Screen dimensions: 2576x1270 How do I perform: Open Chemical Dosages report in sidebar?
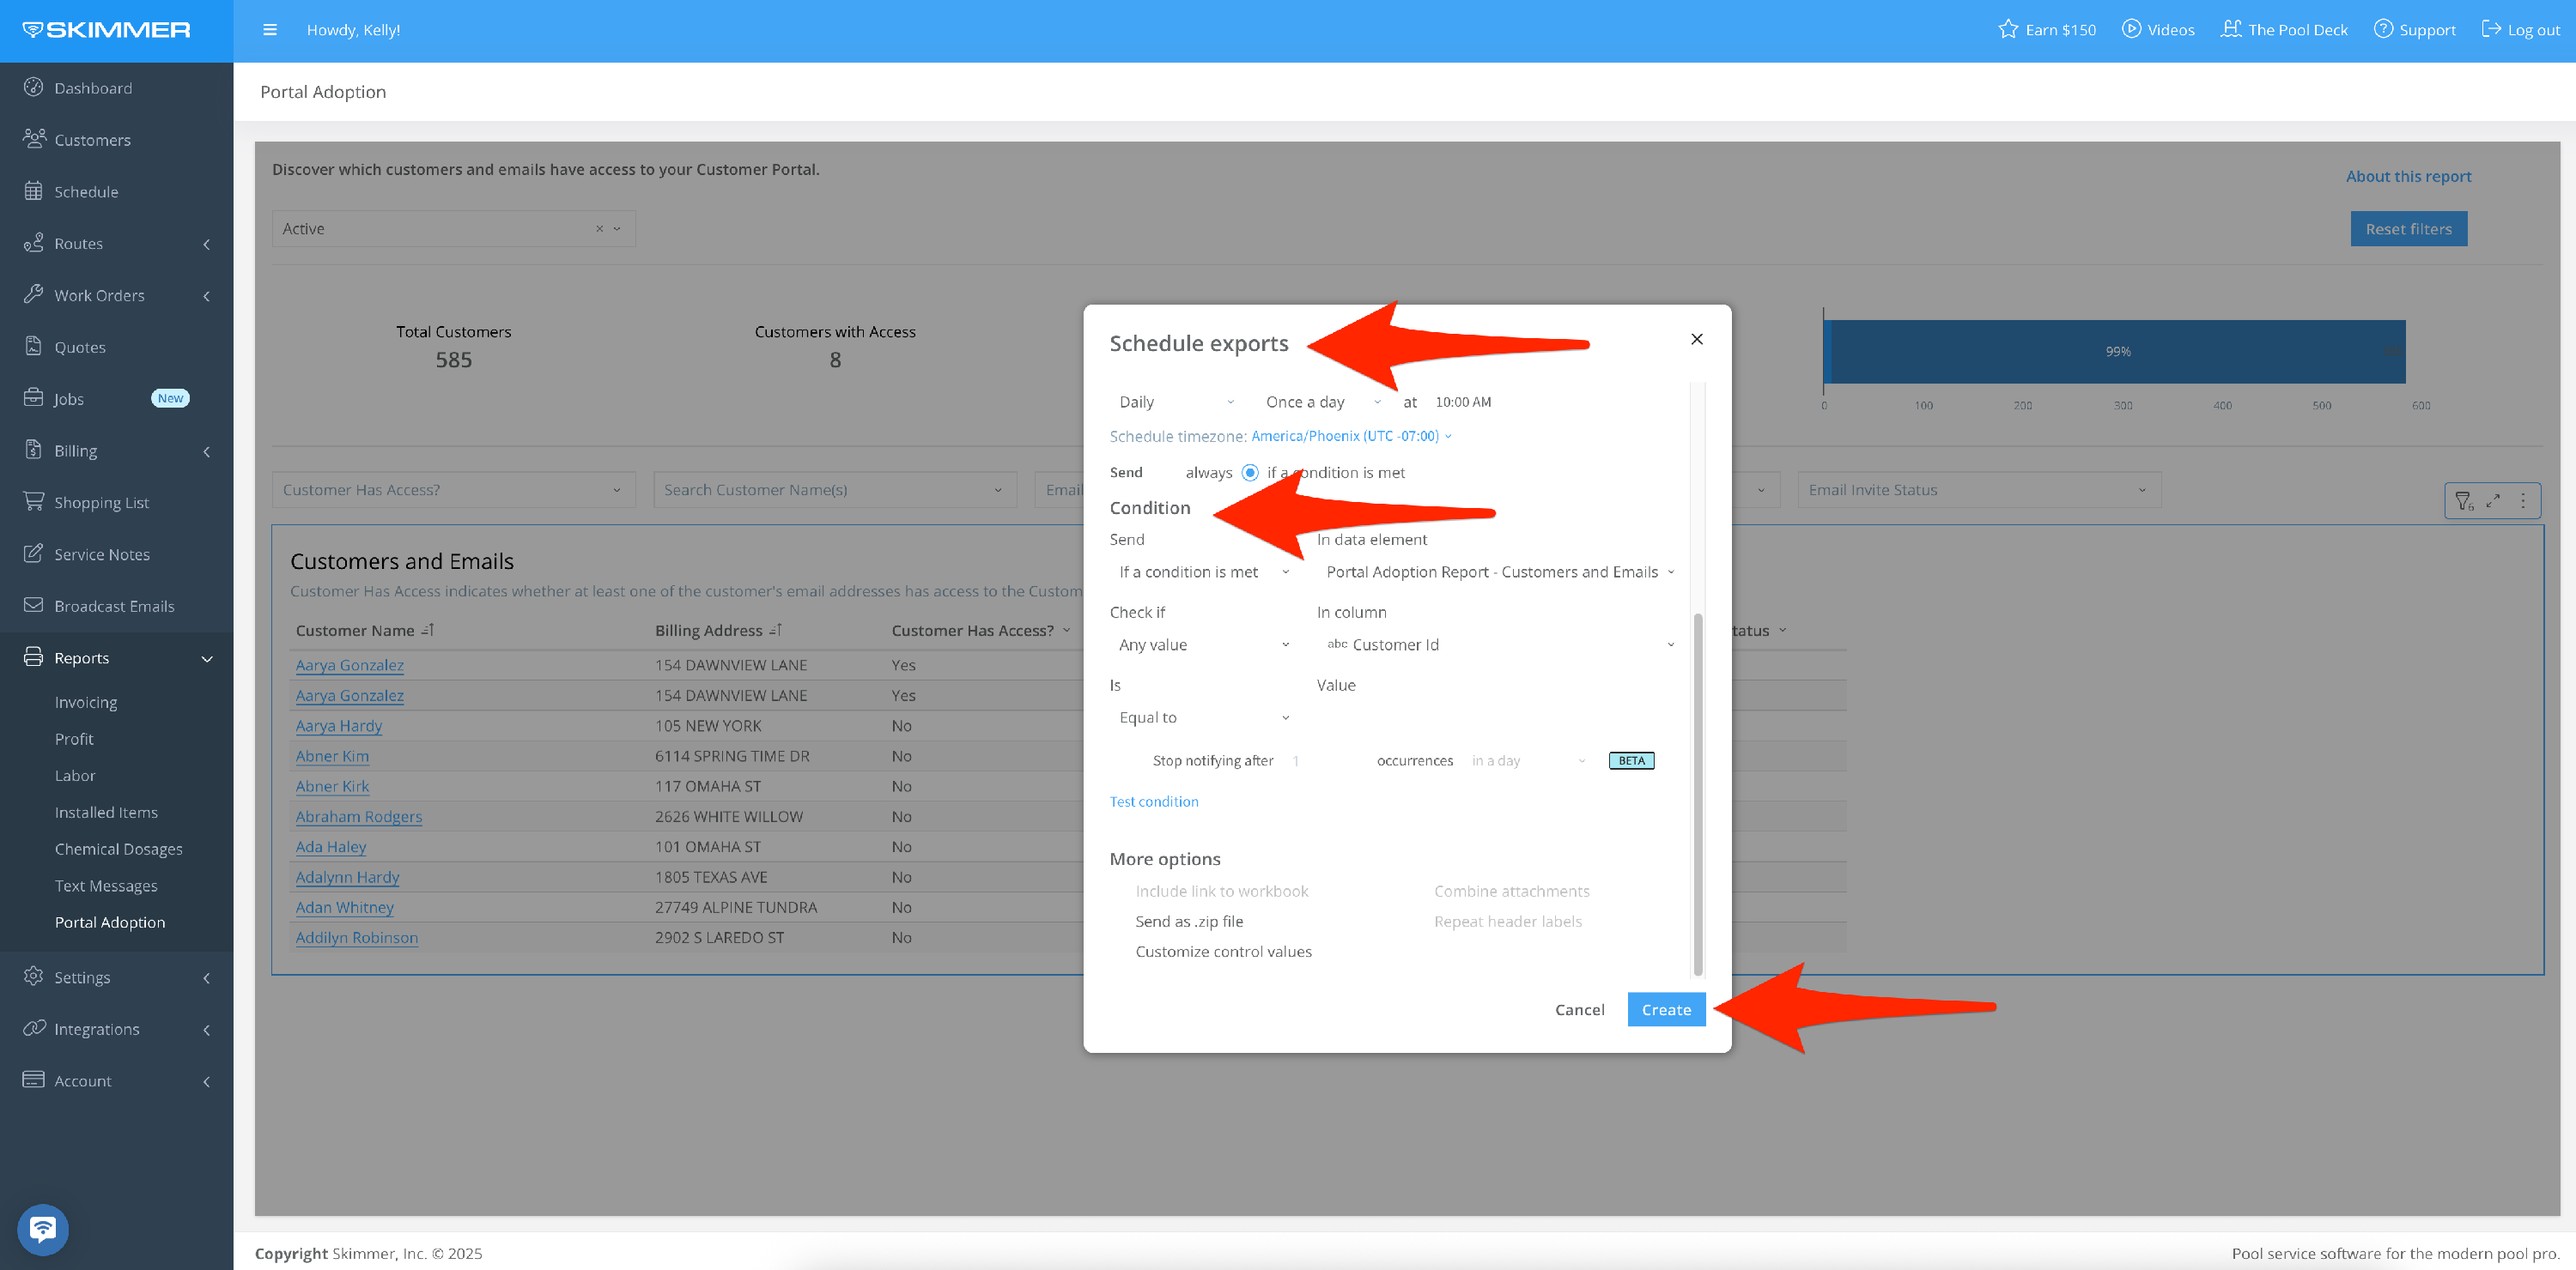coord(118,849)
